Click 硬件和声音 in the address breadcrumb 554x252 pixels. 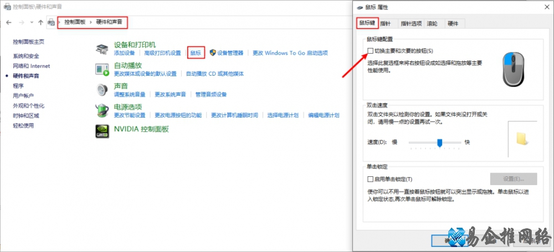(109, 22)
